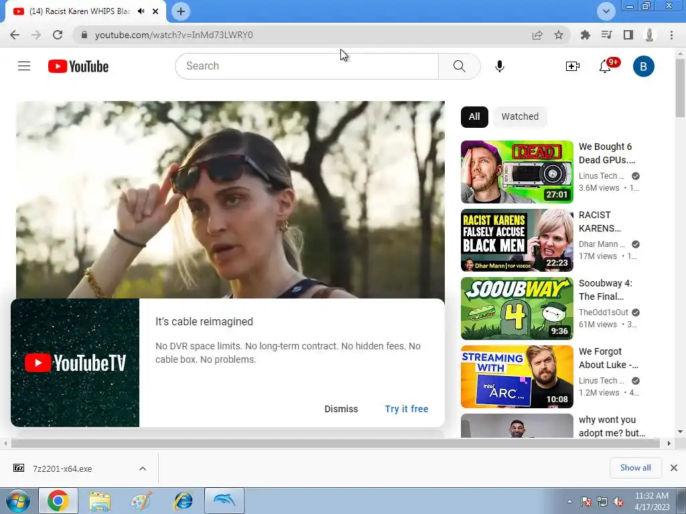This screenshot has height=514, width=686.
Task: Open a new tab with plus button
Action: point(181,11)
